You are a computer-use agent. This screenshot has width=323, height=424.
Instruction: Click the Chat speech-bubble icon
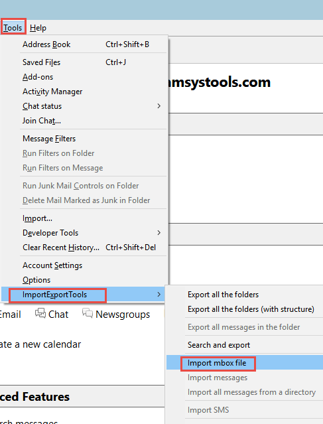(40, 313)
